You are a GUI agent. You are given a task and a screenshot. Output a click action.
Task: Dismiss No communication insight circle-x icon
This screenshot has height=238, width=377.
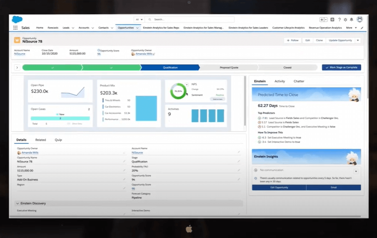(x=256, y=170)
